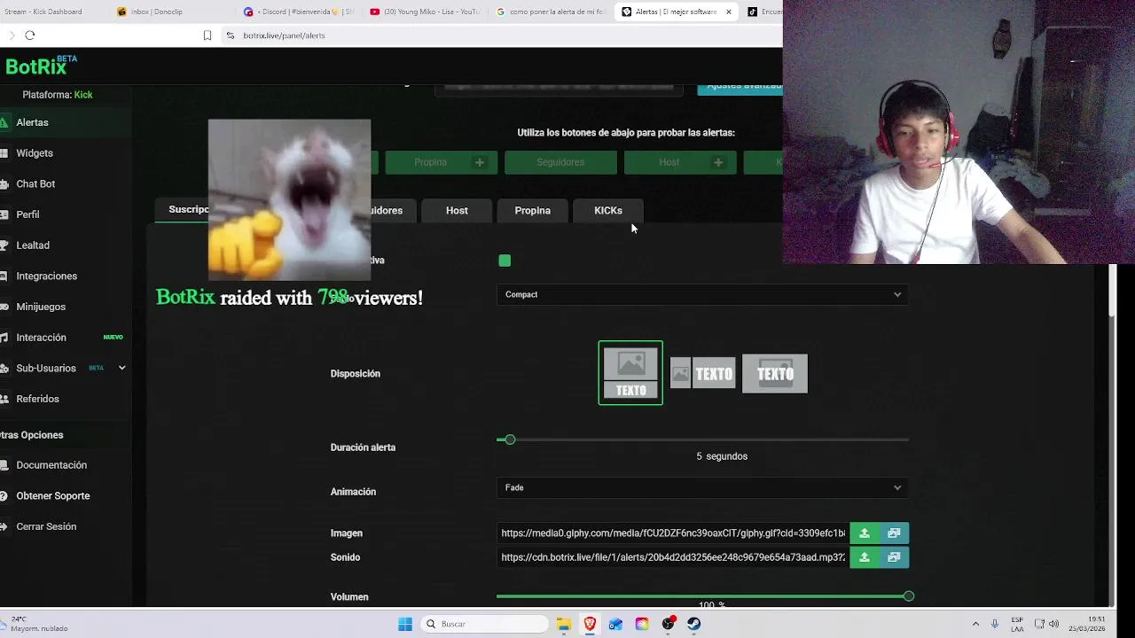Image resolution: width=1135 pixels, height=638 pixels.
Task: Show hidden system tray icons
Action: tap(975, 624)
